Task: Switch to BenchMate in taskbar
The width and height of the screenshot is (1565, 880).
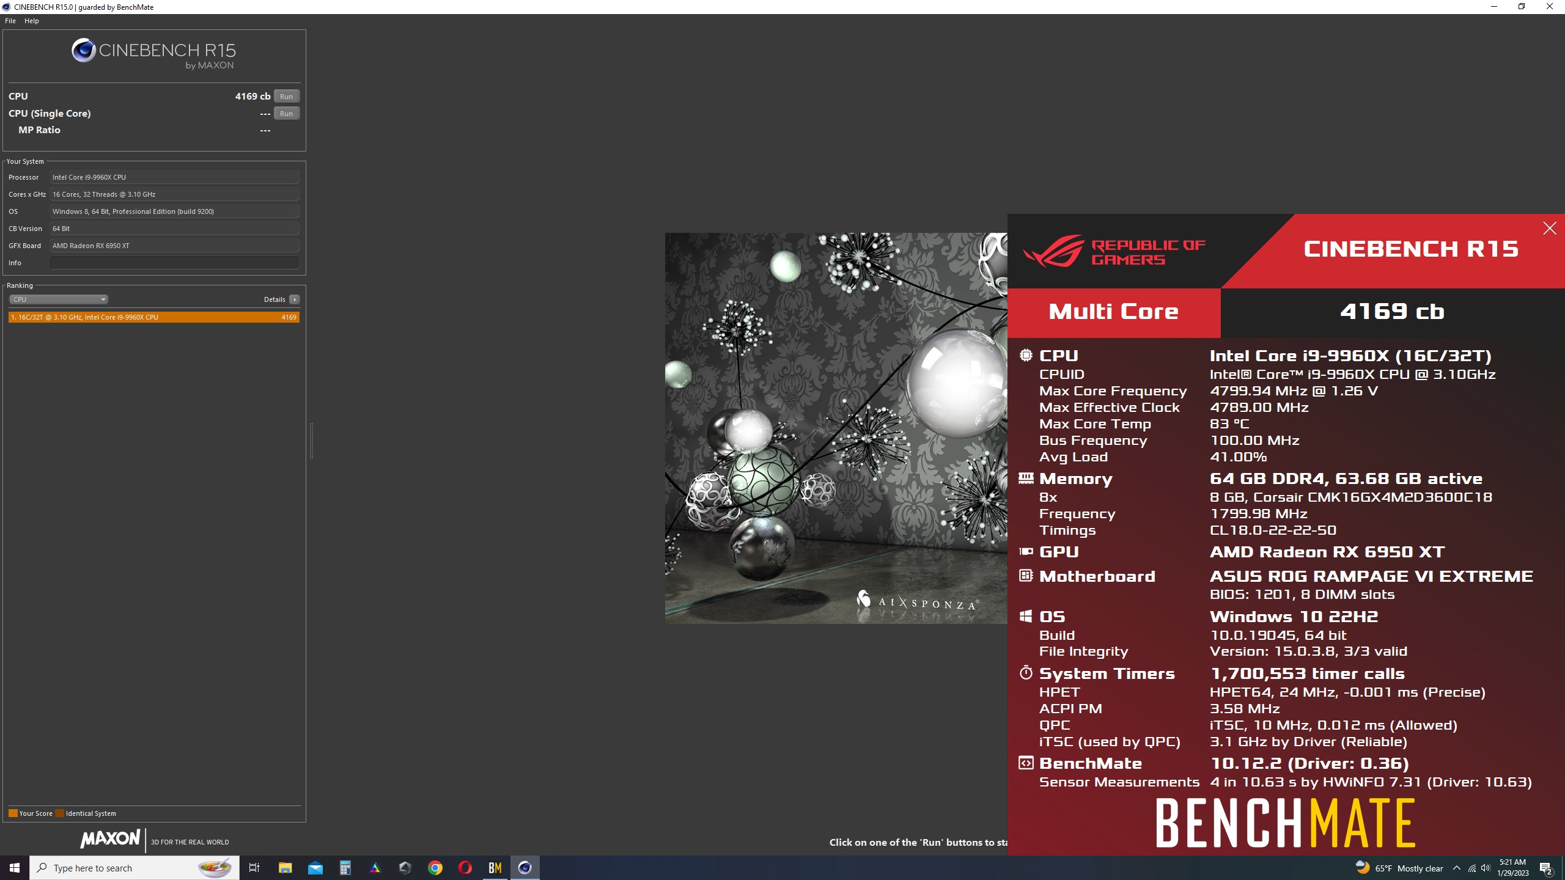Action: (495, 868)
